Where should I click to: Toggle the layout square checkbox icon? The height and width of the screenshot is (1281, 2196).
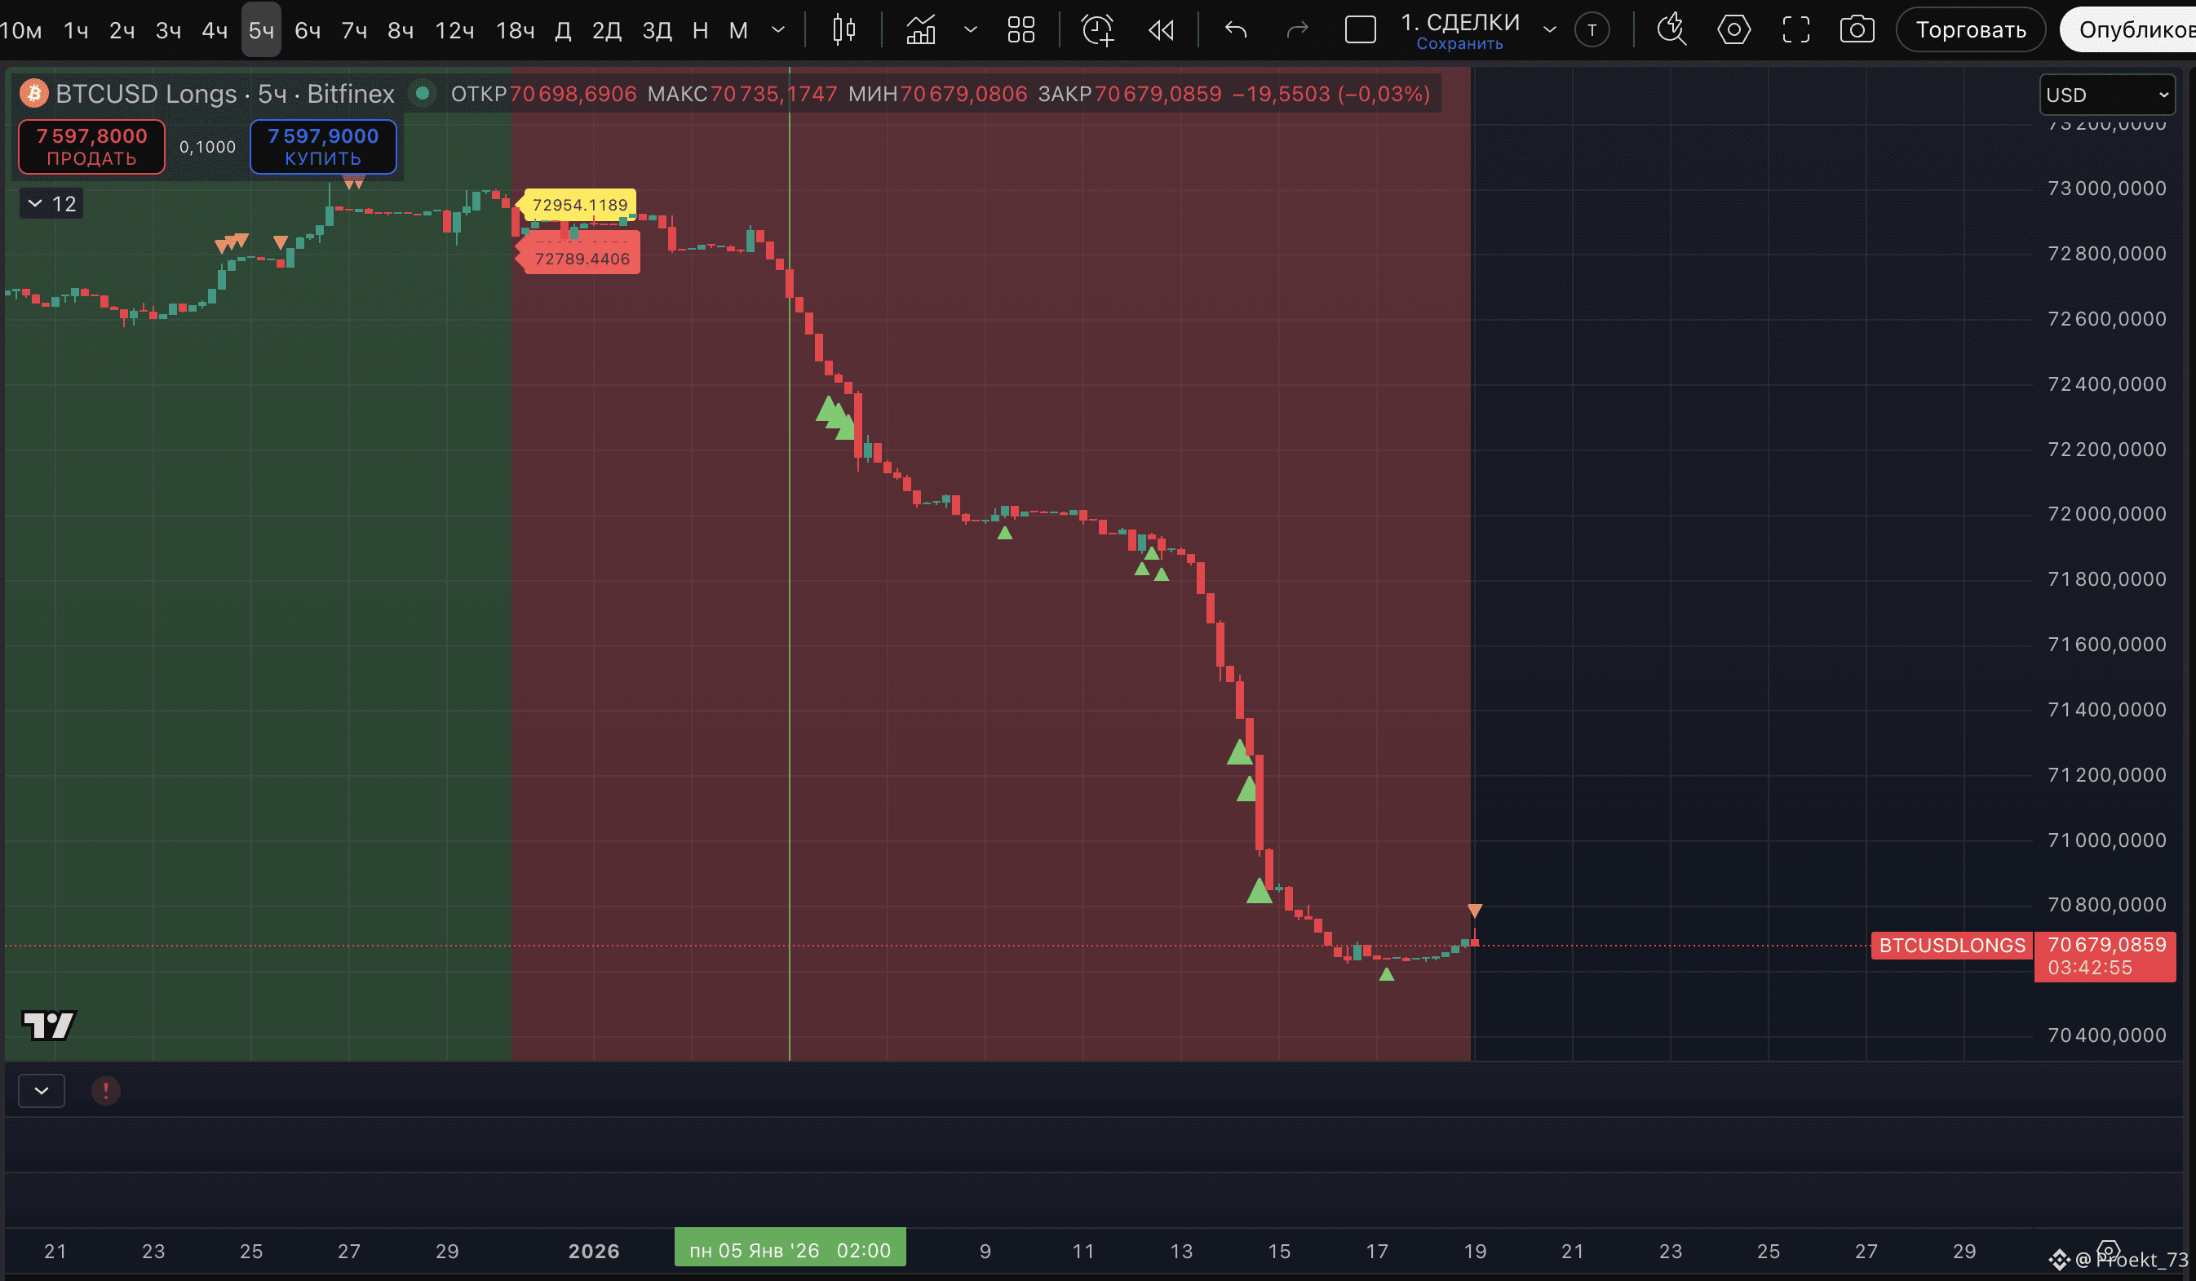click(1361, 29)
